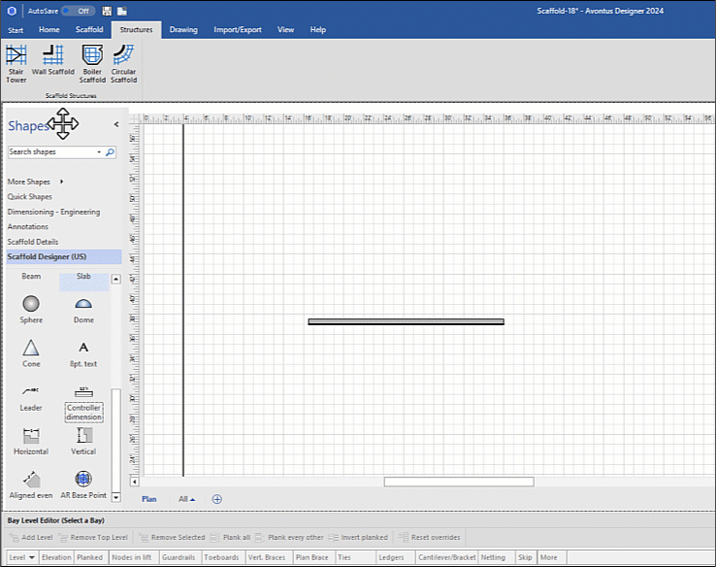Switch to the Drawing ribbon tab
Viewport: 716px width, 567px height.
pos(183,30)
